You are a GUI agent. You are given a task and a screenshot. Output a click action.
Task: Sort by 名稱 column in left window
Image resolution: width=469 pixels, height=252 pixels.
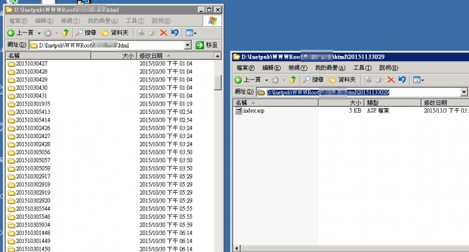[48, 56]
